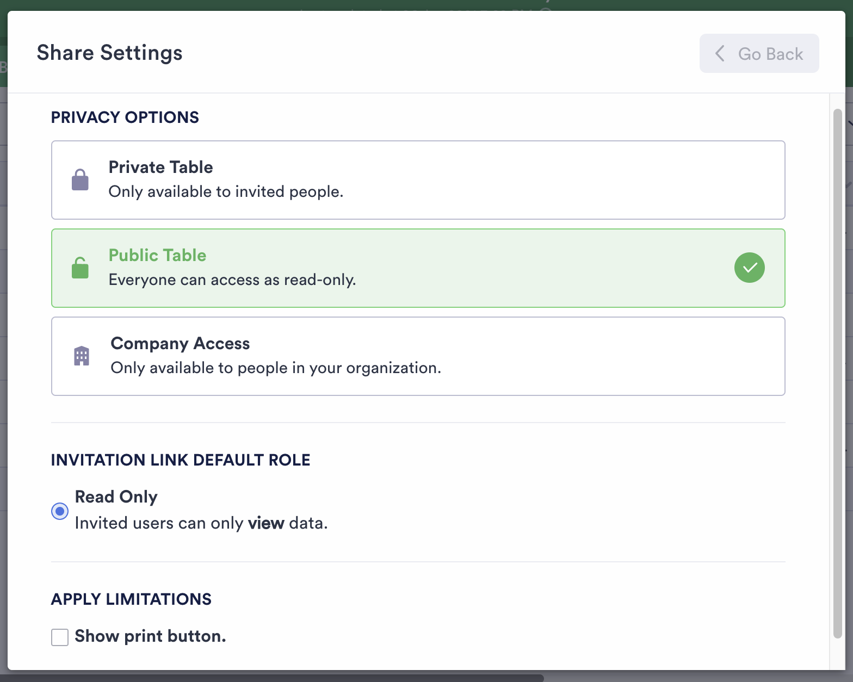Click the left chevron beside Go Back
The width and height of the screenshot is (853, 682).
click(720, 53)
